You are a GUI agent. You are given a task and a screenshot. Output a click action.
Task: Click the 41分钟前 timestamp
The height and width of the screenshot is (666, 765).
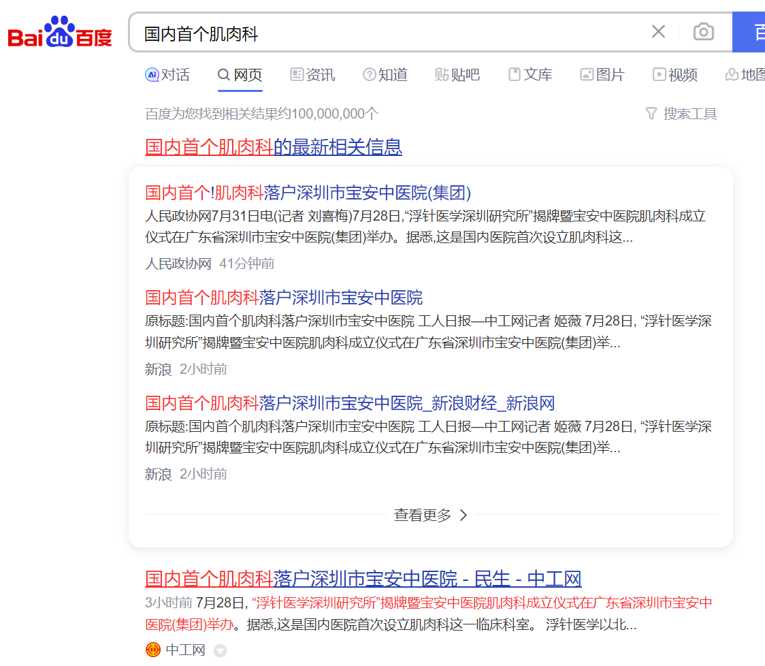point(247,264)
